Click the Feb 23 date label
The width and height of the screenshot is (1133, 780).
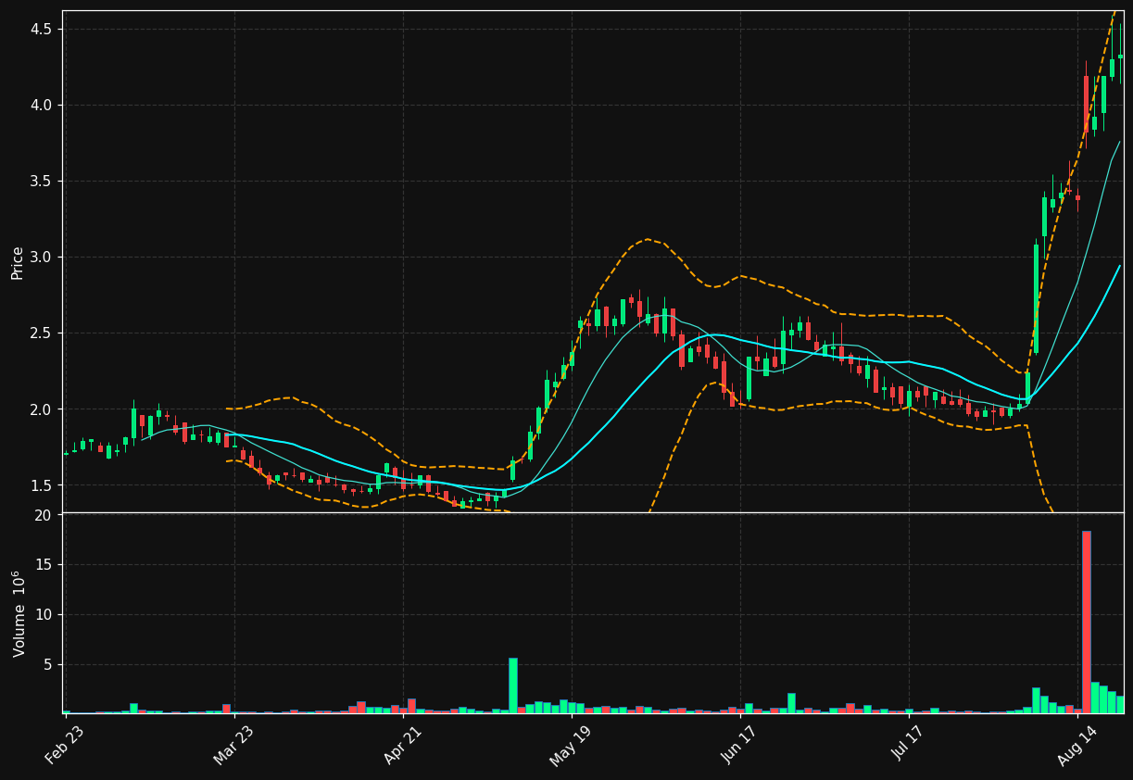coord(64,745)
